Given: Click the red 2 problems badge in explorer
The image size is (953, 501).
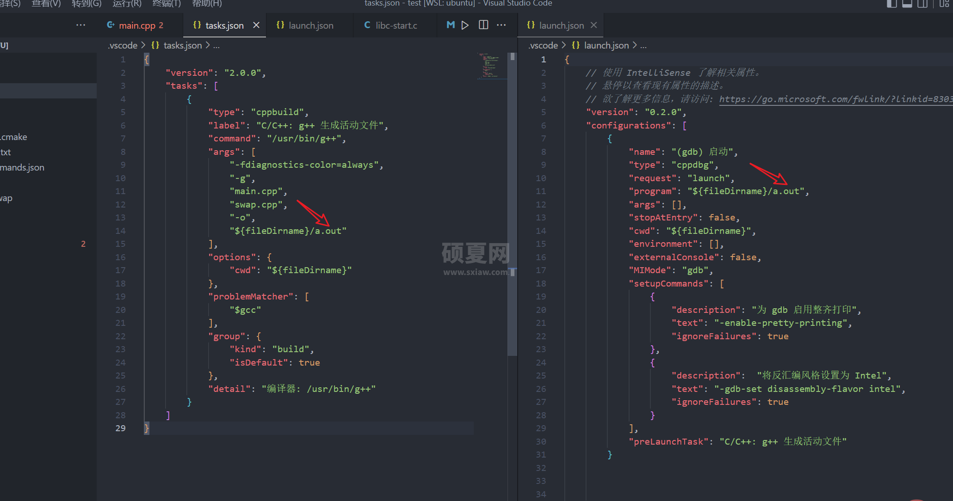Looking at the screenshot, I should (x=83, y=244).
